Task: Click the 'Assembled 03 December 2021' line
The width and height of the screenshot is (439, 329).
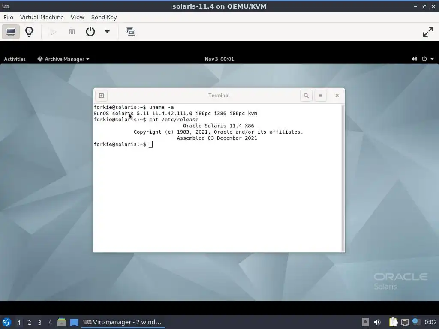Action: point(216,138)
